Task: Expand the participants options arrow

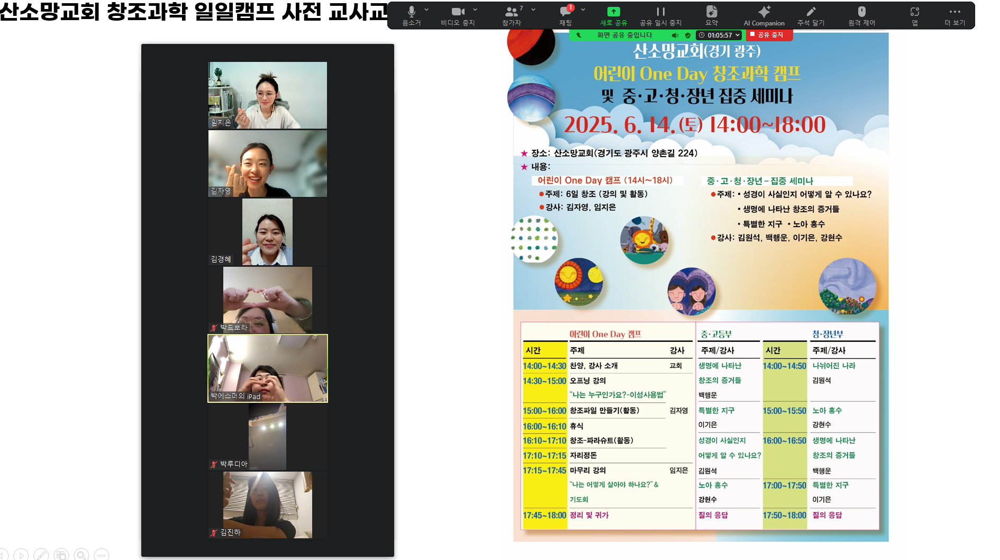Action: click(533, 10)
